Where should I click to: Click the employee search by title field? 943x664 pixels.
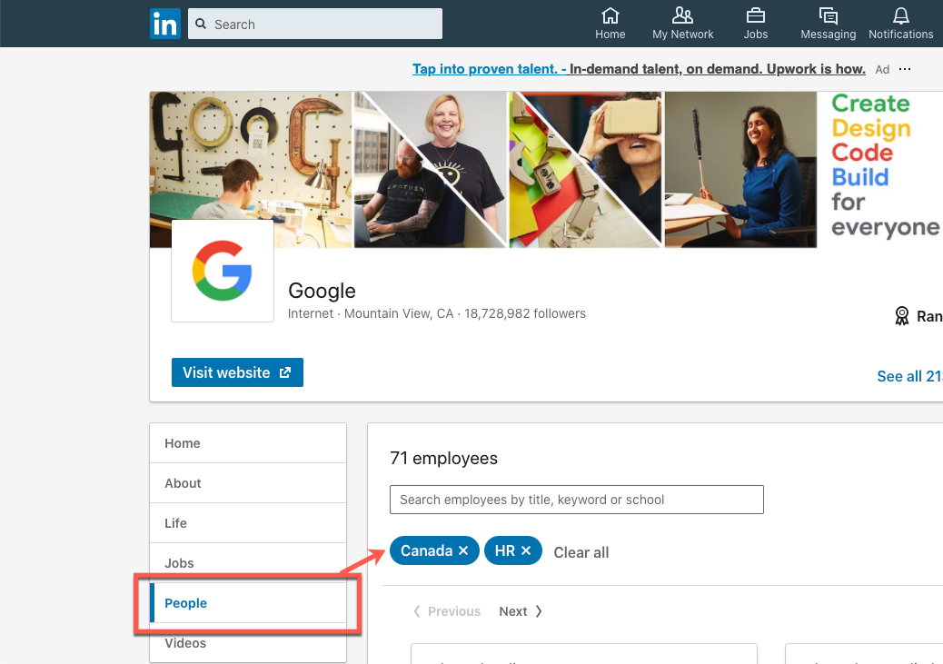(577, 500)
